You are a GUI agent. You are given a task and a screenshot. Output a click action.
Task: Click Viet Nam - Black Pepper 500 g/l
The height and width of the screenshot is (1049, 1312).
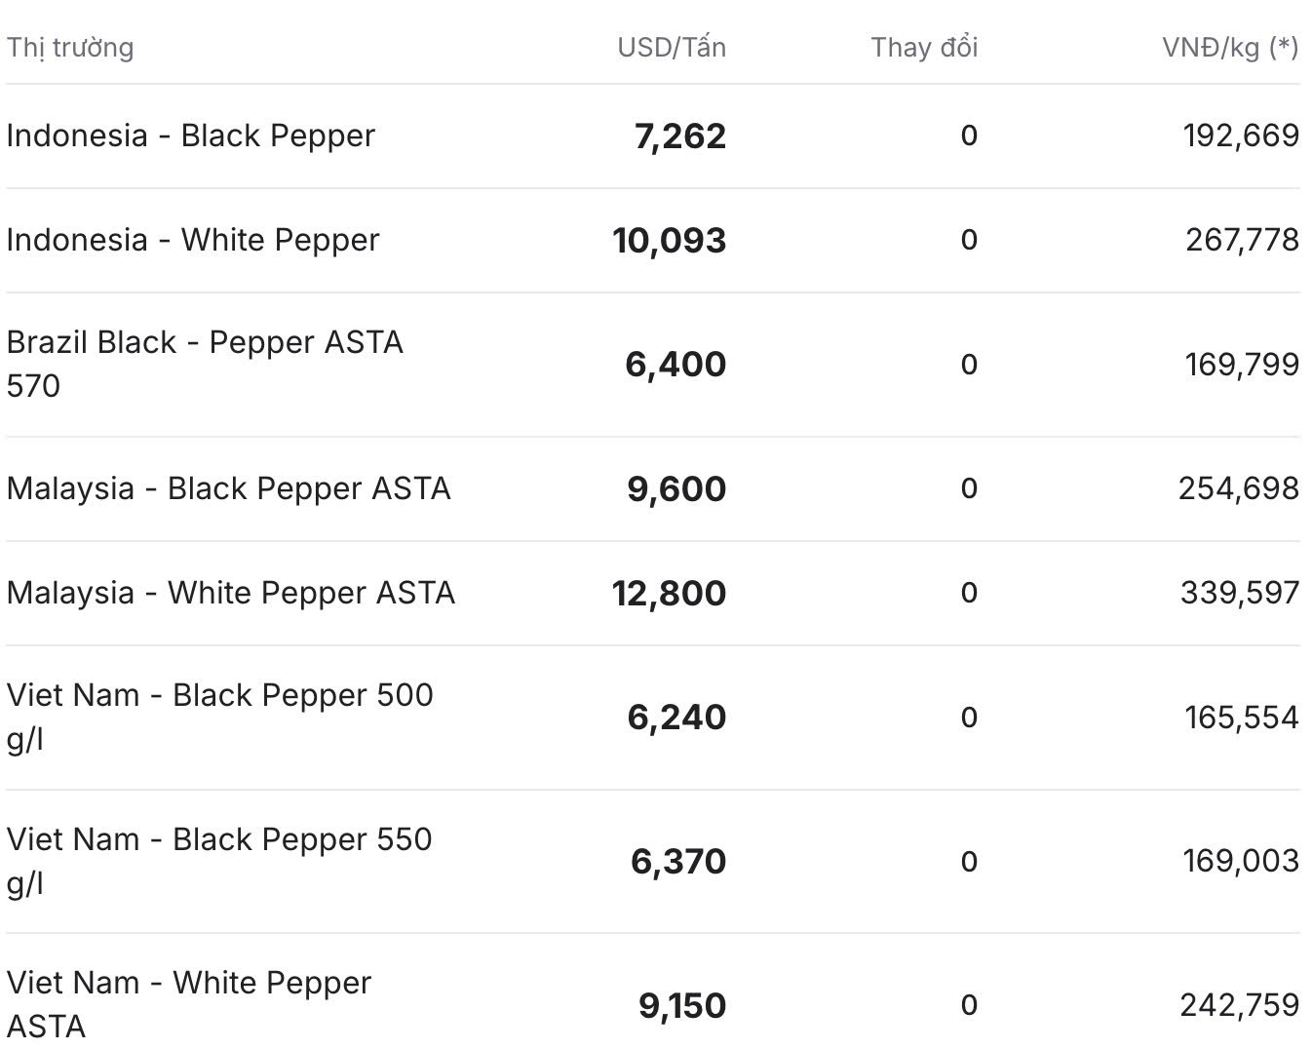[220, 717]
